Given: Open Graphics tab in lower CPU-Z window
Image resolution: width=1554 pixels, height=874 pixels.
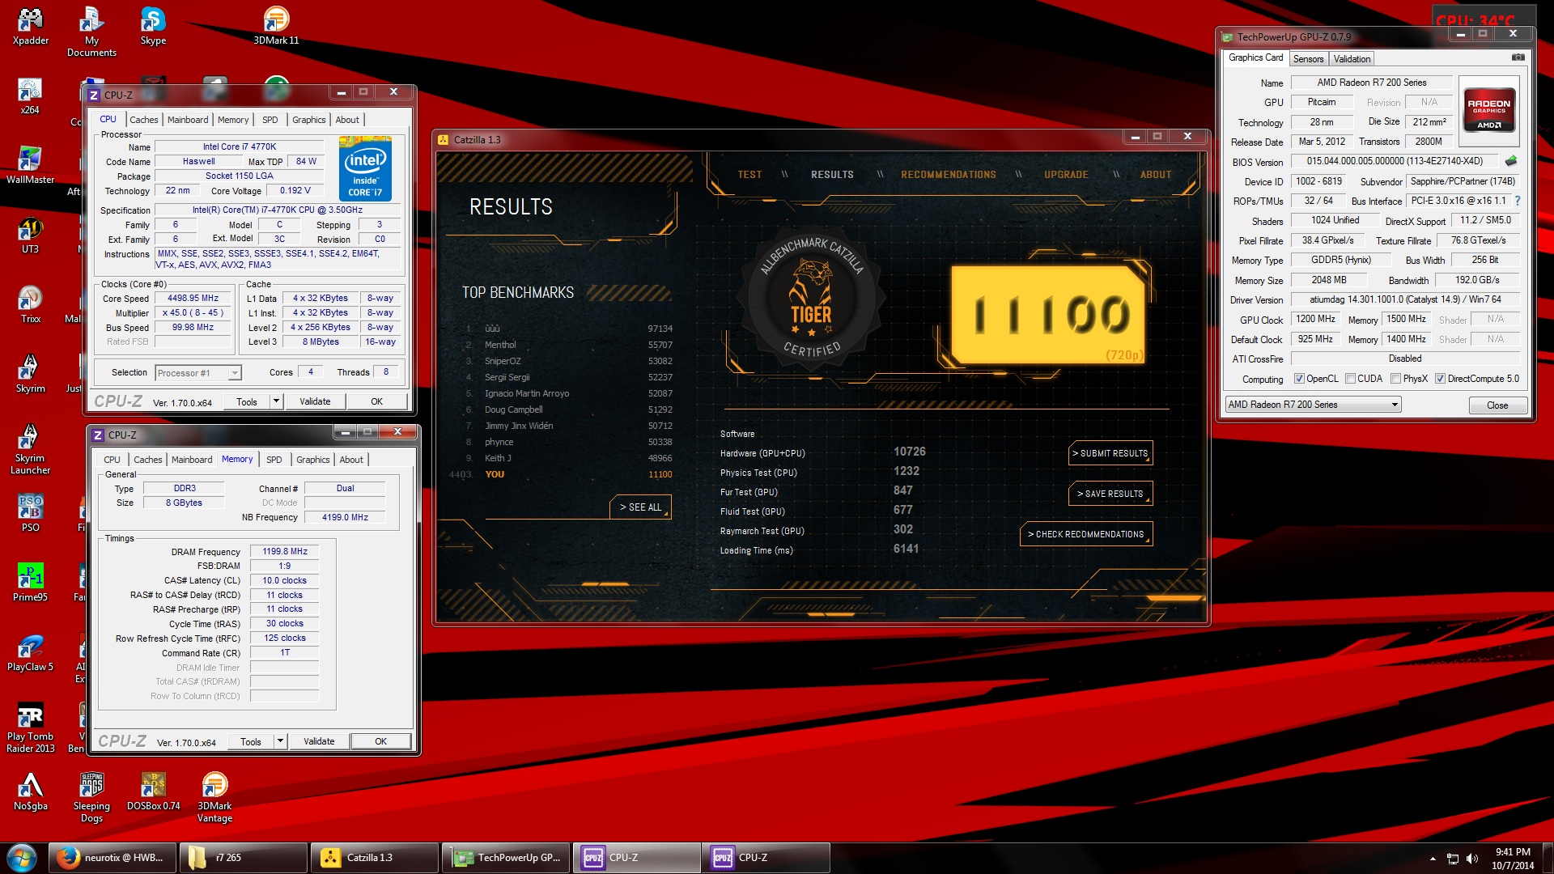Looking at the screenshot, I should click(x=313, y=460).
